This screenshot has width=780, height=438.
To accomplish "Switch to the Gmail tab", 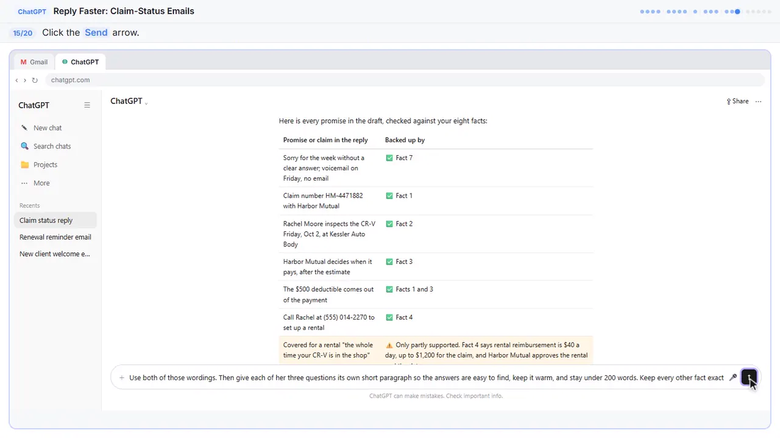I will point(34,62).
